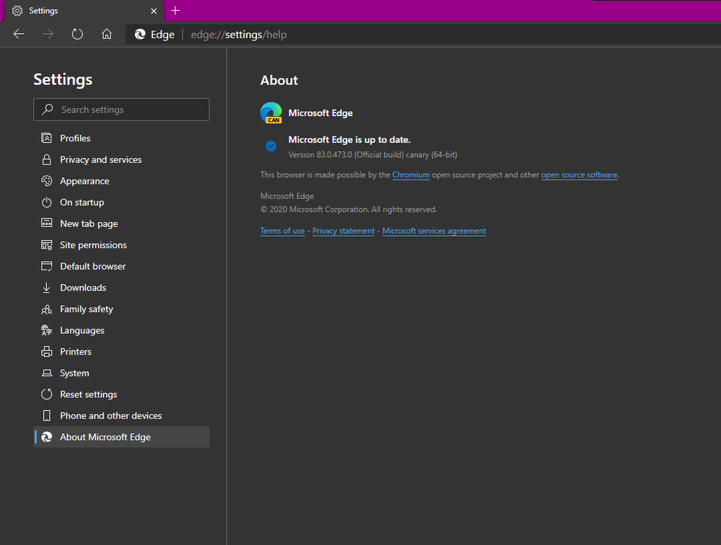
Task: Open the Privacy statement link
Action: [344, 231]
